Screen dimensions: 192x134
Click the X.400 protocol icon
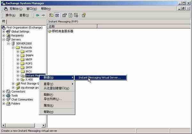(22, 80)
